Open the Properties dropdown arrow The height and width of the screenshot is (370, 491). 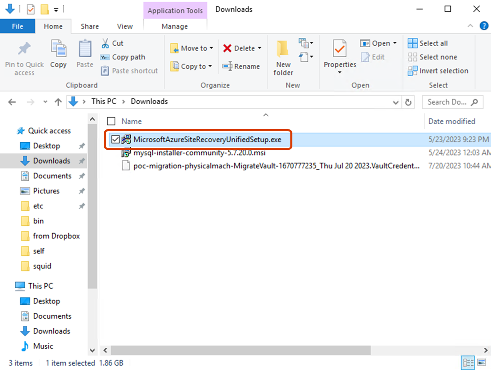click(340, 73)
